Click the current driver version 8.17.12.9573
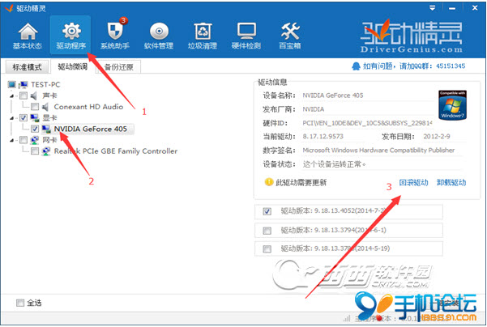 point(323,137)
